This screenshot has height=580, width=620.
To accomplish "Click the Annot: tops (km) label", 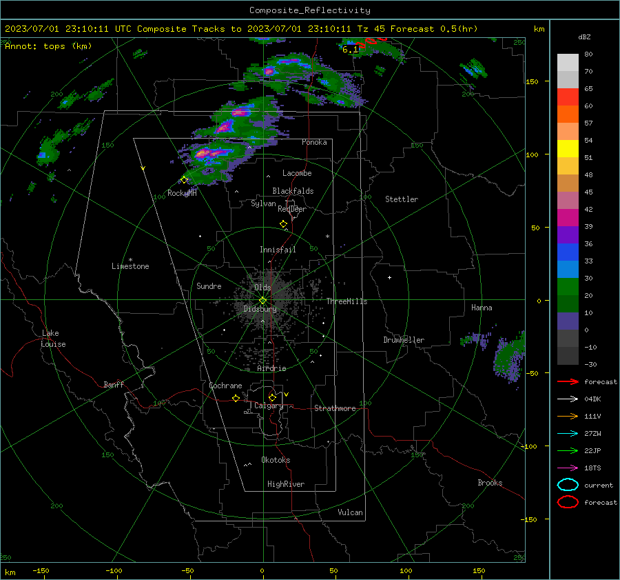I will (x=48, y=46).
